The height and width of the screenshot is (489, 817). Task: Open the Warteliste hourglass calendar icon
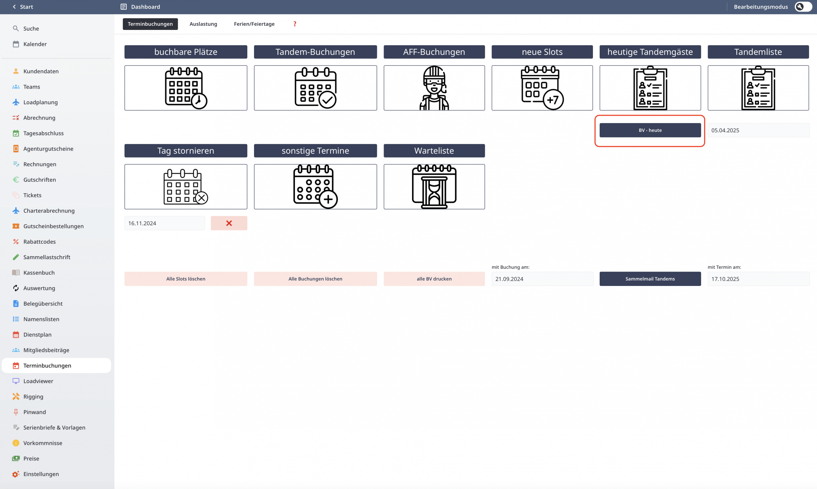(434, 186)
